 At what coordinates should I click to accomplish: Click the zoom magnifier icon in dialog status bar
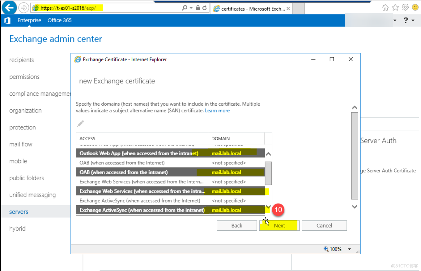326,249
